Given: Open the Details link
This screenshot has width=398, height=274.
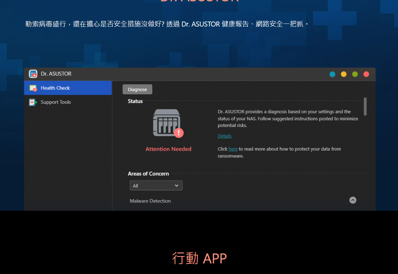Looking at the screenshot, I should click(225, 136).
